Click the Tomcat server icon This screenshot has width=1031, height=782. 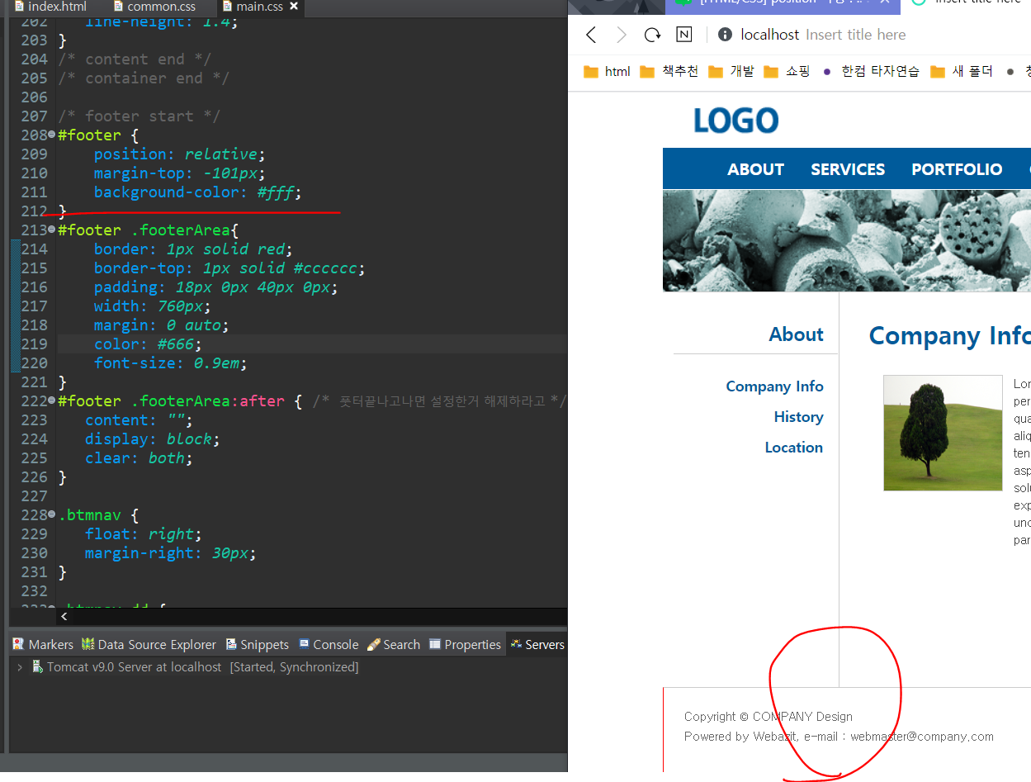(x=37, y=666)
